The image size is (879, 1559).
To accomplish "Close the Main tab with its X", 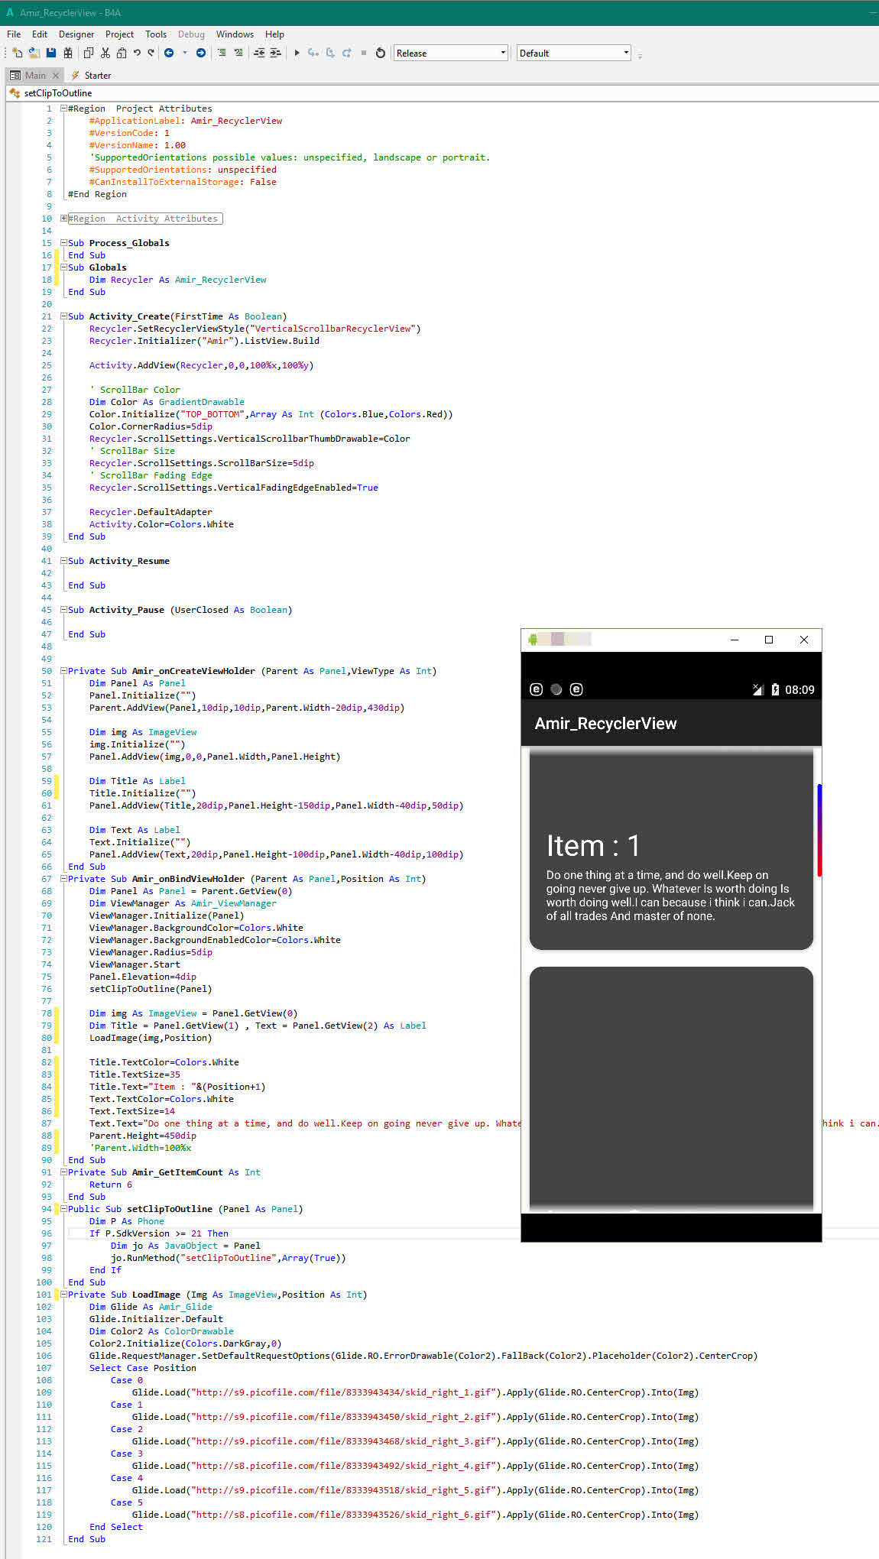I will (56, 76).
